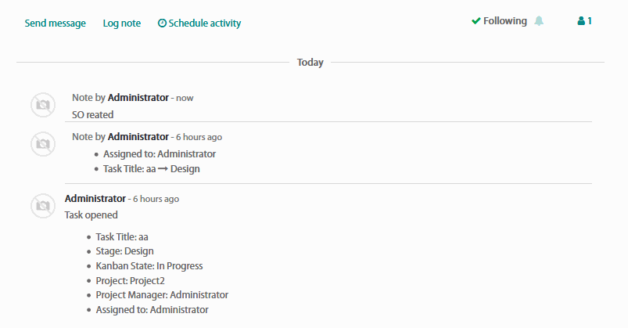Image resolution: width=628 pixels, height=328 pixels.
Task: Click the Today date separator
Action: click(310, 63)
